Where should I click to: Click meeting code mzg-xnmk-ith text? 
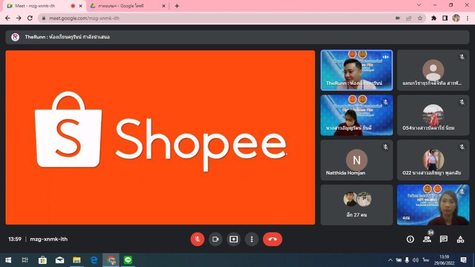pos(49,239)
